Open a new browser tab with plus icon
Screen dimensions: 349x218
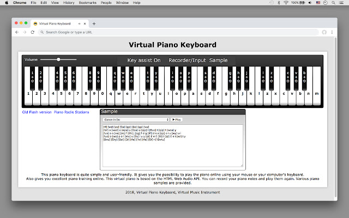94,23
